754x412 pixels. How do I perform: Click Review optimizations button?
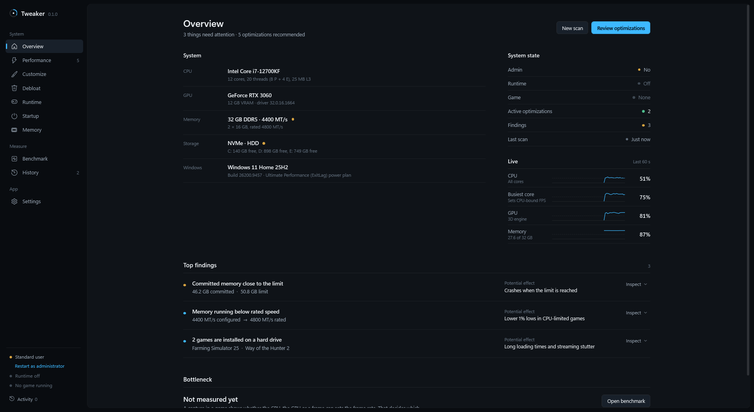pyautogui.click(x=621, y=28)
